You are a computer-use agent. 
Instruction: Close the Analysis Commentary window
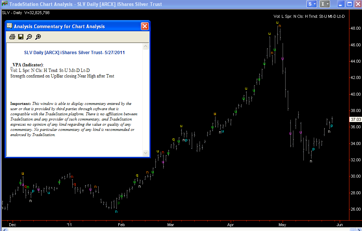coord(145,26)
